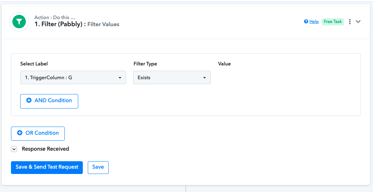
Task: Open the Select Label dropdown showing TriggerColumn
Action: 73,77
